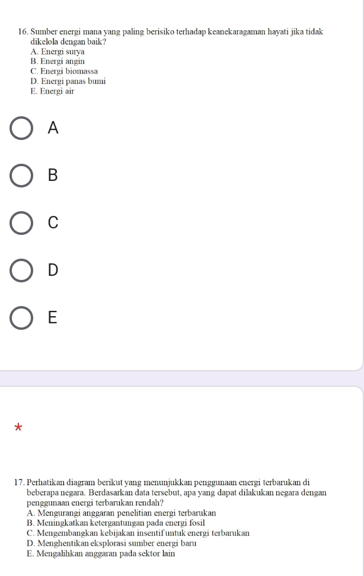The width and height of the screenshot is (364, 576).
Task: Click the letter label 'E' beside its radio
Action: [53, 317]
